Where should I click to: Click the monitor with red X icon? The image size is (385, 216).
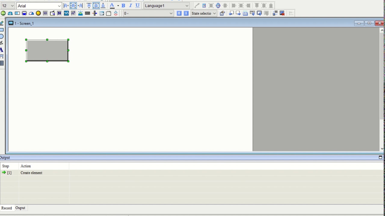[x=282, y=13]
